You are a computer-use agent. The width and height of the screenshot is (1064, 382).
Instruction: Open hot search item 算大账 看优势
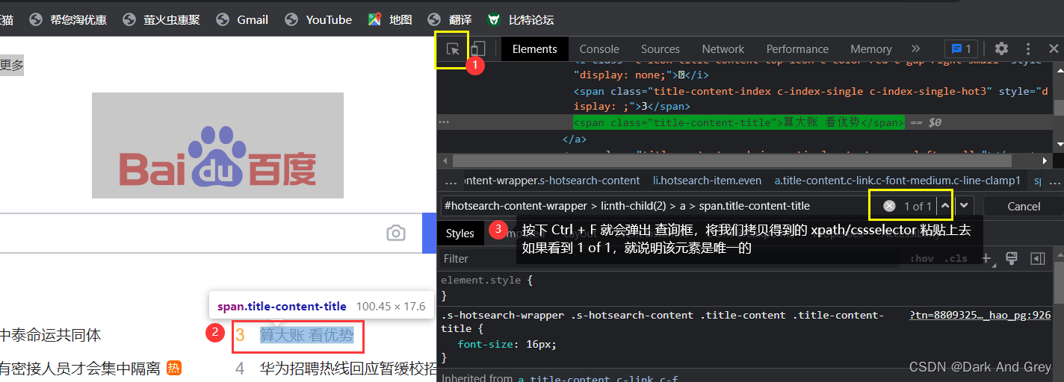(306, 336)
